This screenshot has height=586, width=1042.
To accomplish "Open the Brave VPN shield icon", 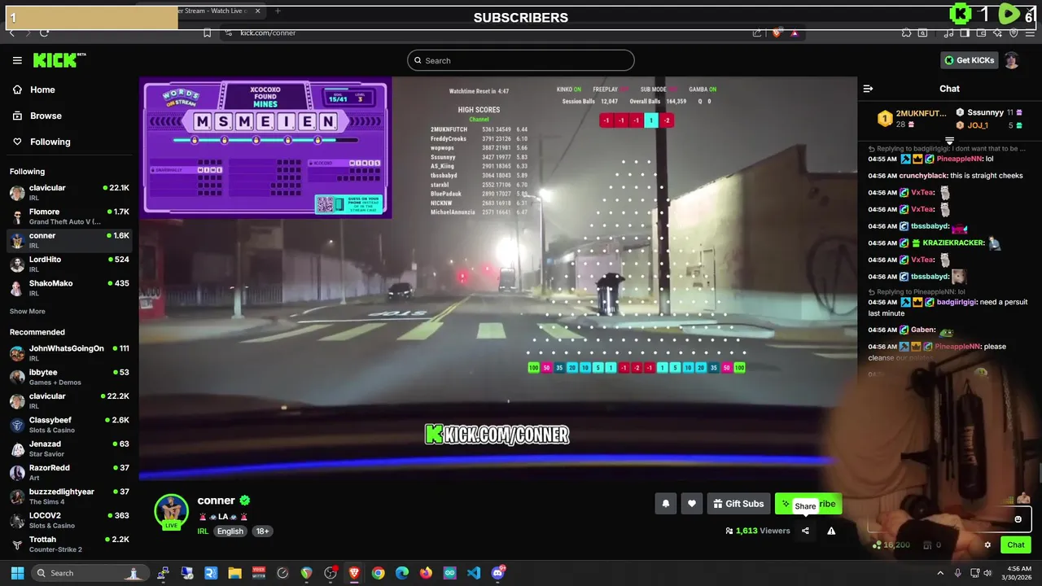I will (x=1014, y=33).
